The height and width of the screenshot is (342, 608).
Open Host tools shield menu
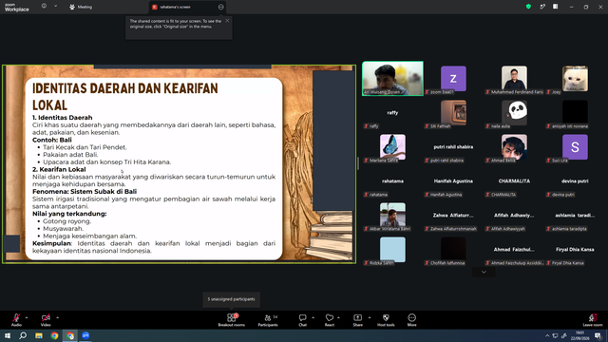point(386,320)
